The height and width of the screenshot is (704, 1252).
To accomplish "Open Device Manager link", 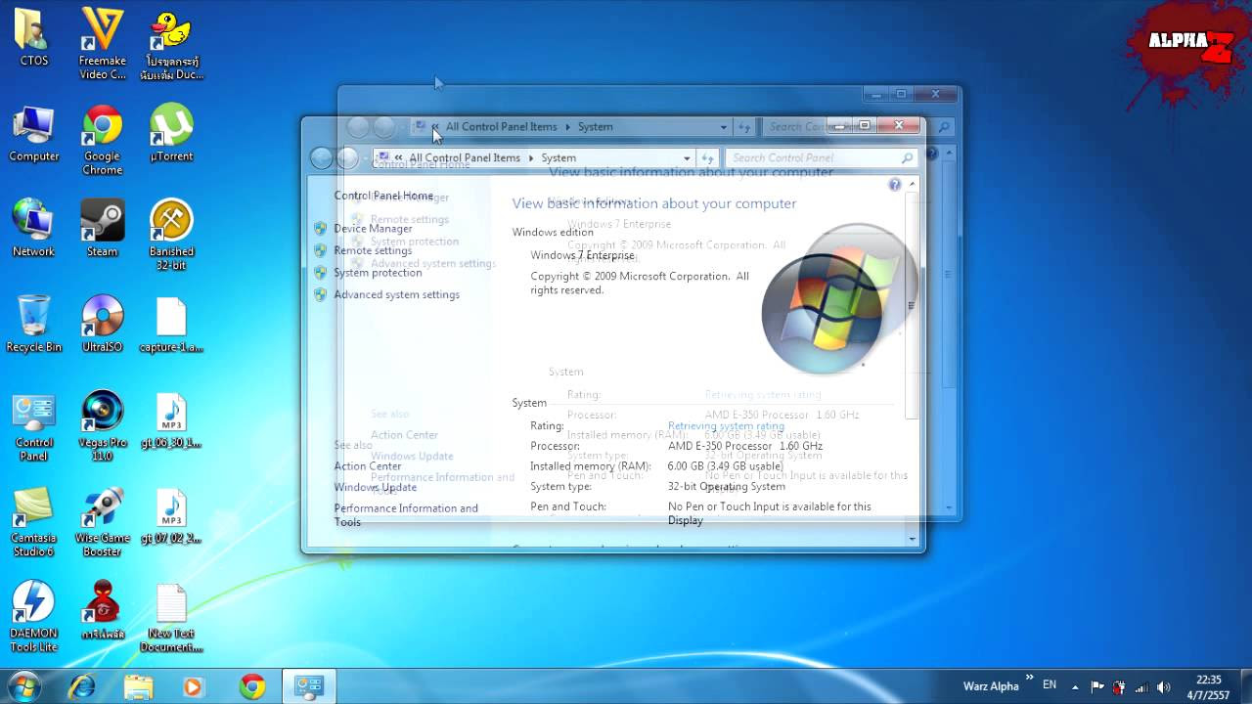I will coord(373,229).
